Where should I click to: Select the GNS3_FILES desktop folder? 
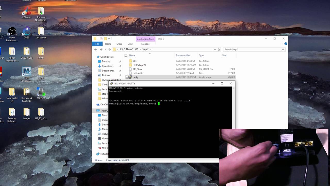[x=27, y=53]
